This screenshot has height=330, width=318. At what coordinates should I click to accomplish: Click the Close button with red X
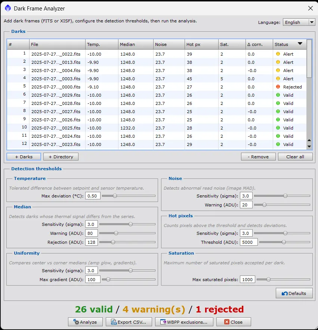click(234, 322)
